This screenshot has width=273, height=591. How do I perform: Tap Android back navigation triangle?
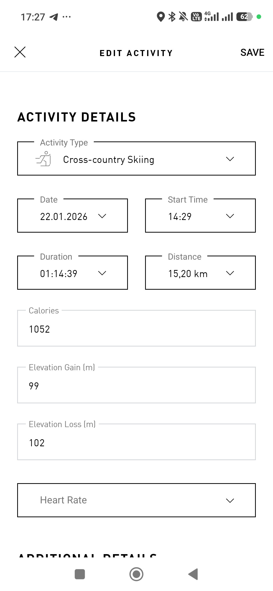click(x=193, y=574)
